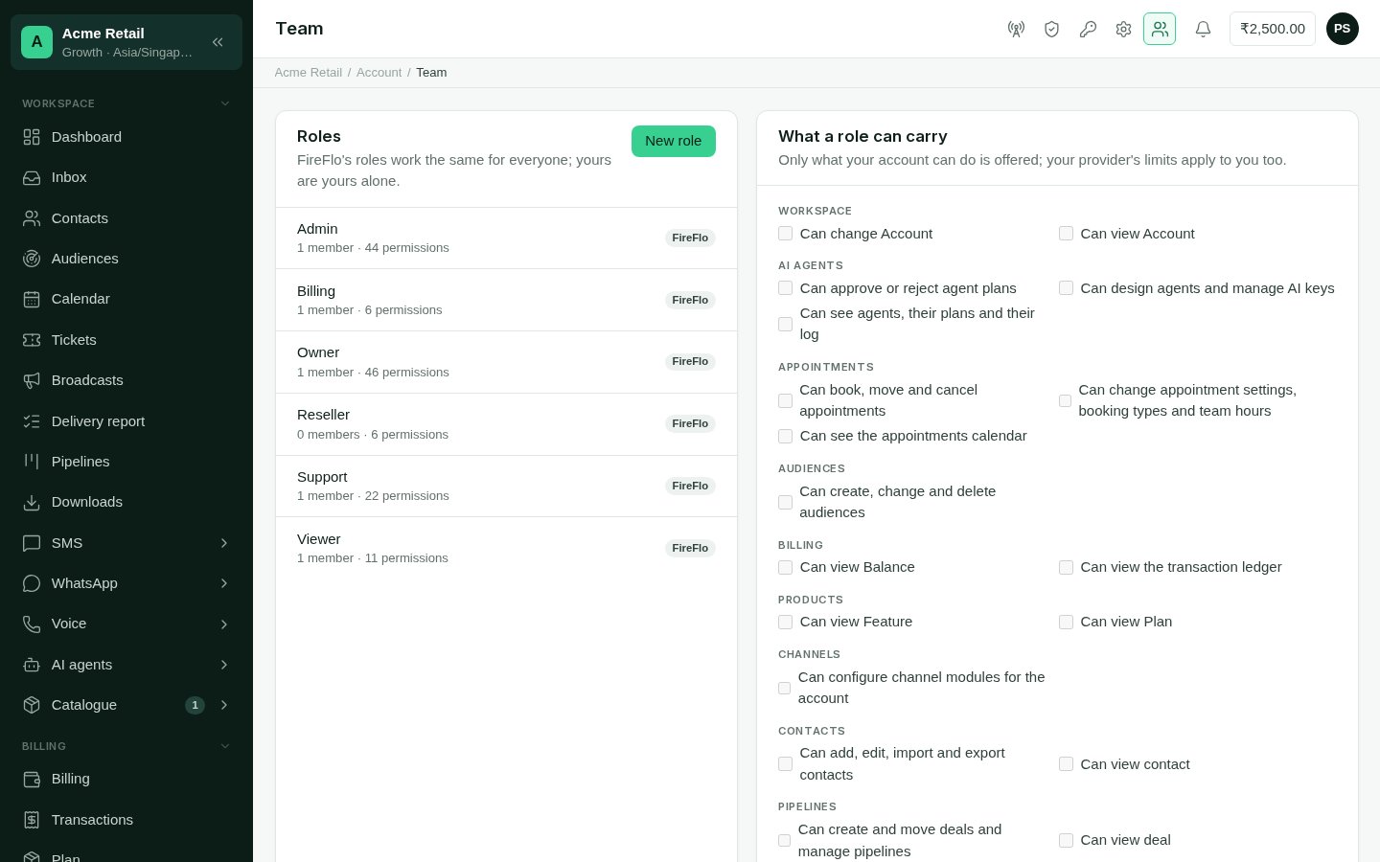Expand the SMS submenu chevron

(224, 543)
